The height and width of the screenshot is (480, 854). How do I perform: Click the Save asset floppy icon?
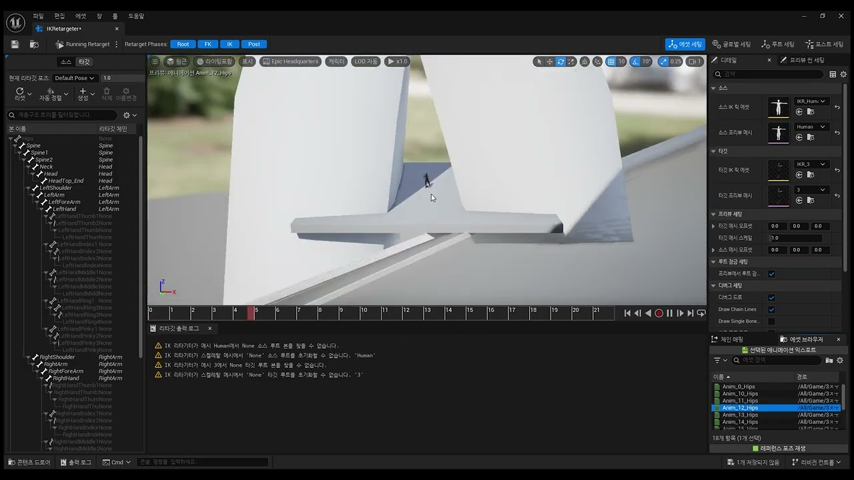point(15,44)
